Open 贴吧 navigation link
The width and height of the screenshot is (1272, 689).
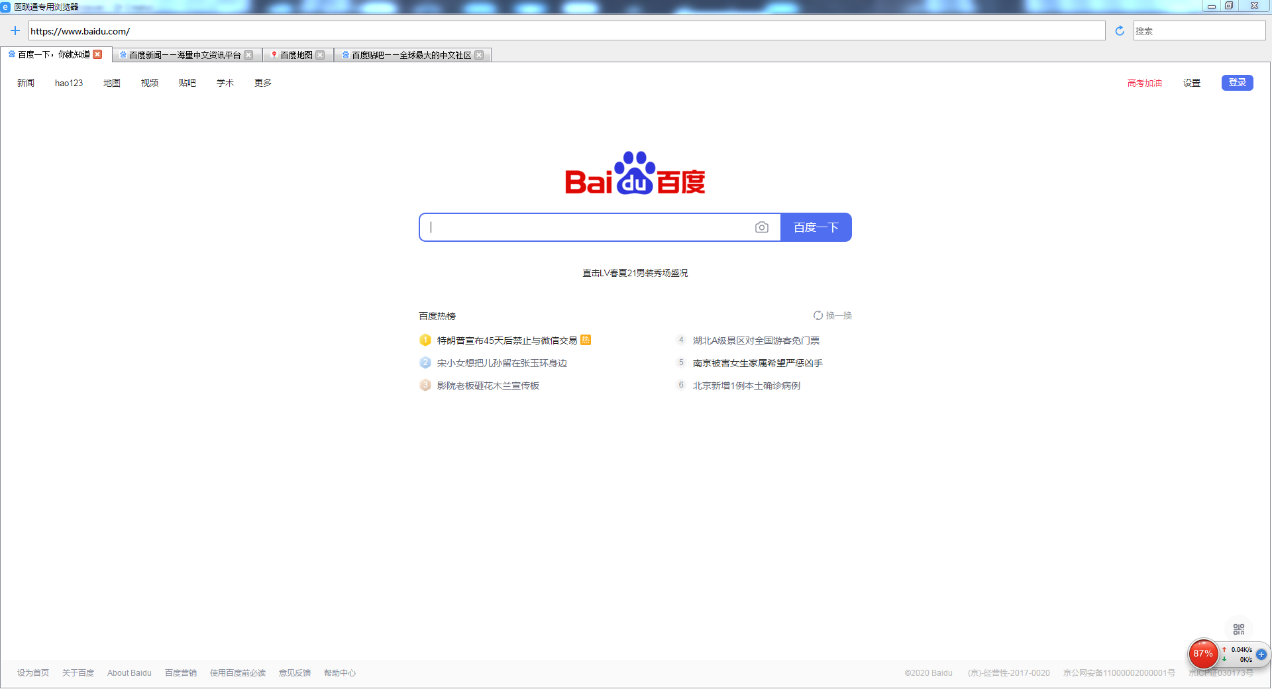187,83
